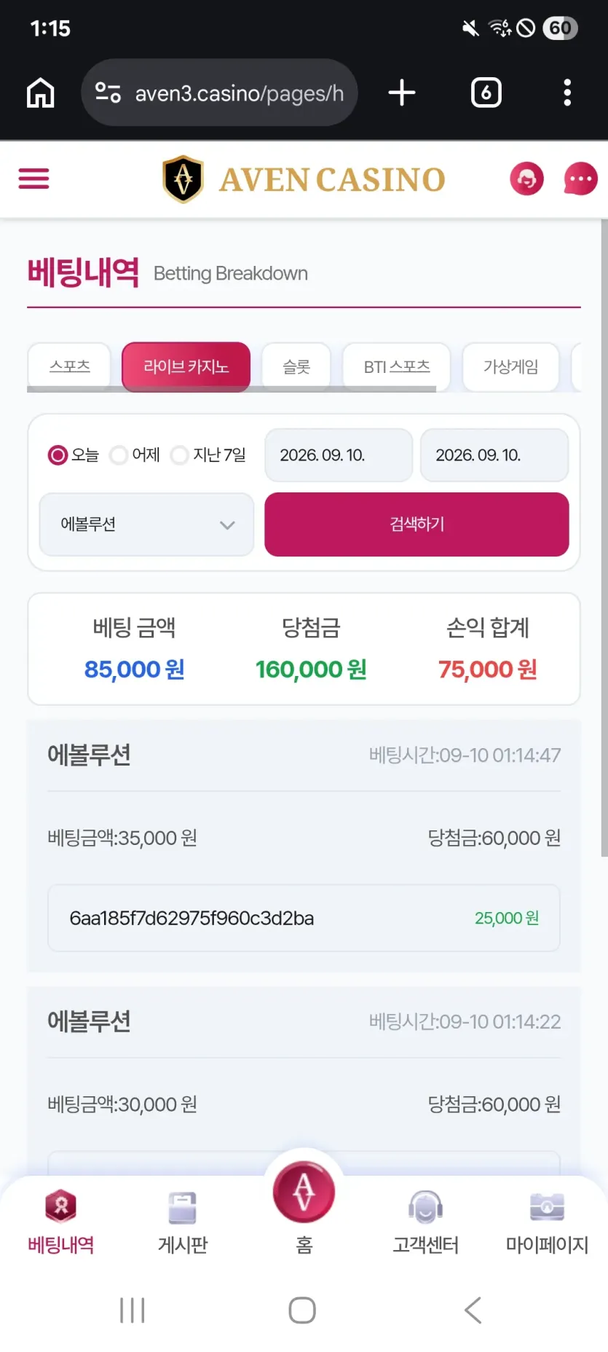Open the hamburger menu icon
Screen dimensions: 608x1352
tap(33, 178)
